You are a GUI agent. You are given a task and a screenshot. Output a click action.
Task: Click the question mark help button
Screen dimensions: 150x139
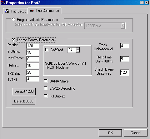(142, 2)
